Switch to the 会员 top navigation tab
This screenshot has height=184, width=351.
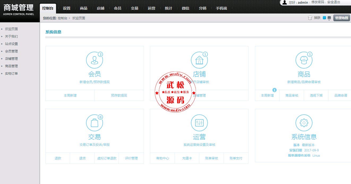point(118,8)
